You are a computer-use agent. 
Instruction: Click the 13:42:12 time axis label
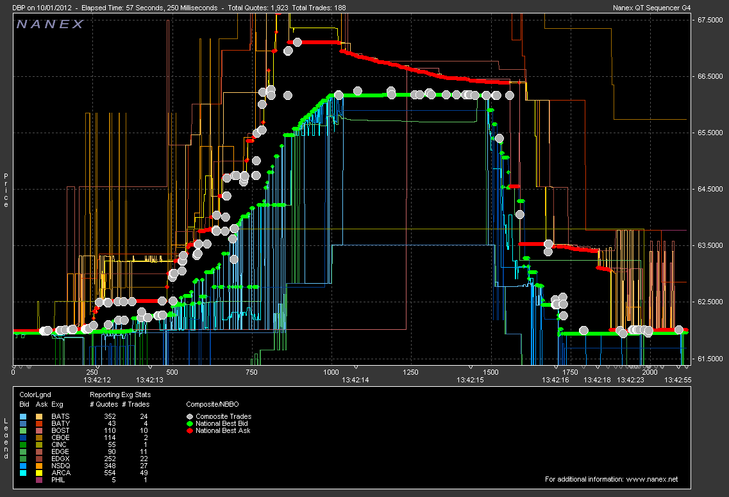click(x=97, y=380)
